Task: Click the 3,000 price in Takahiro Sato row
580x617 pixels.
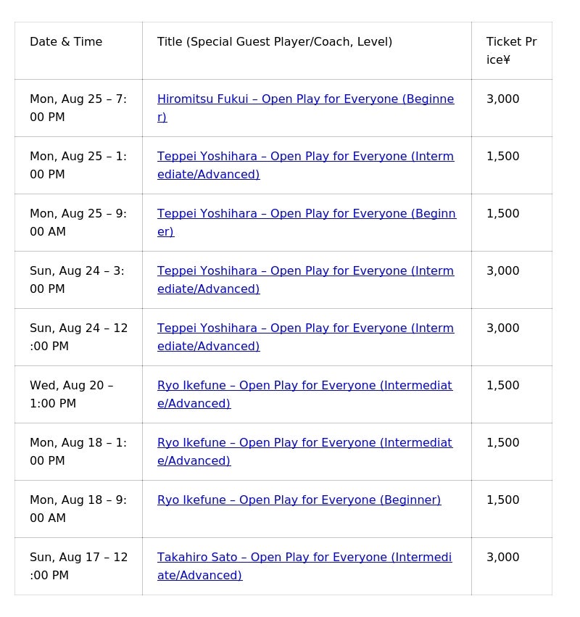Action: (x=502, y=558)
